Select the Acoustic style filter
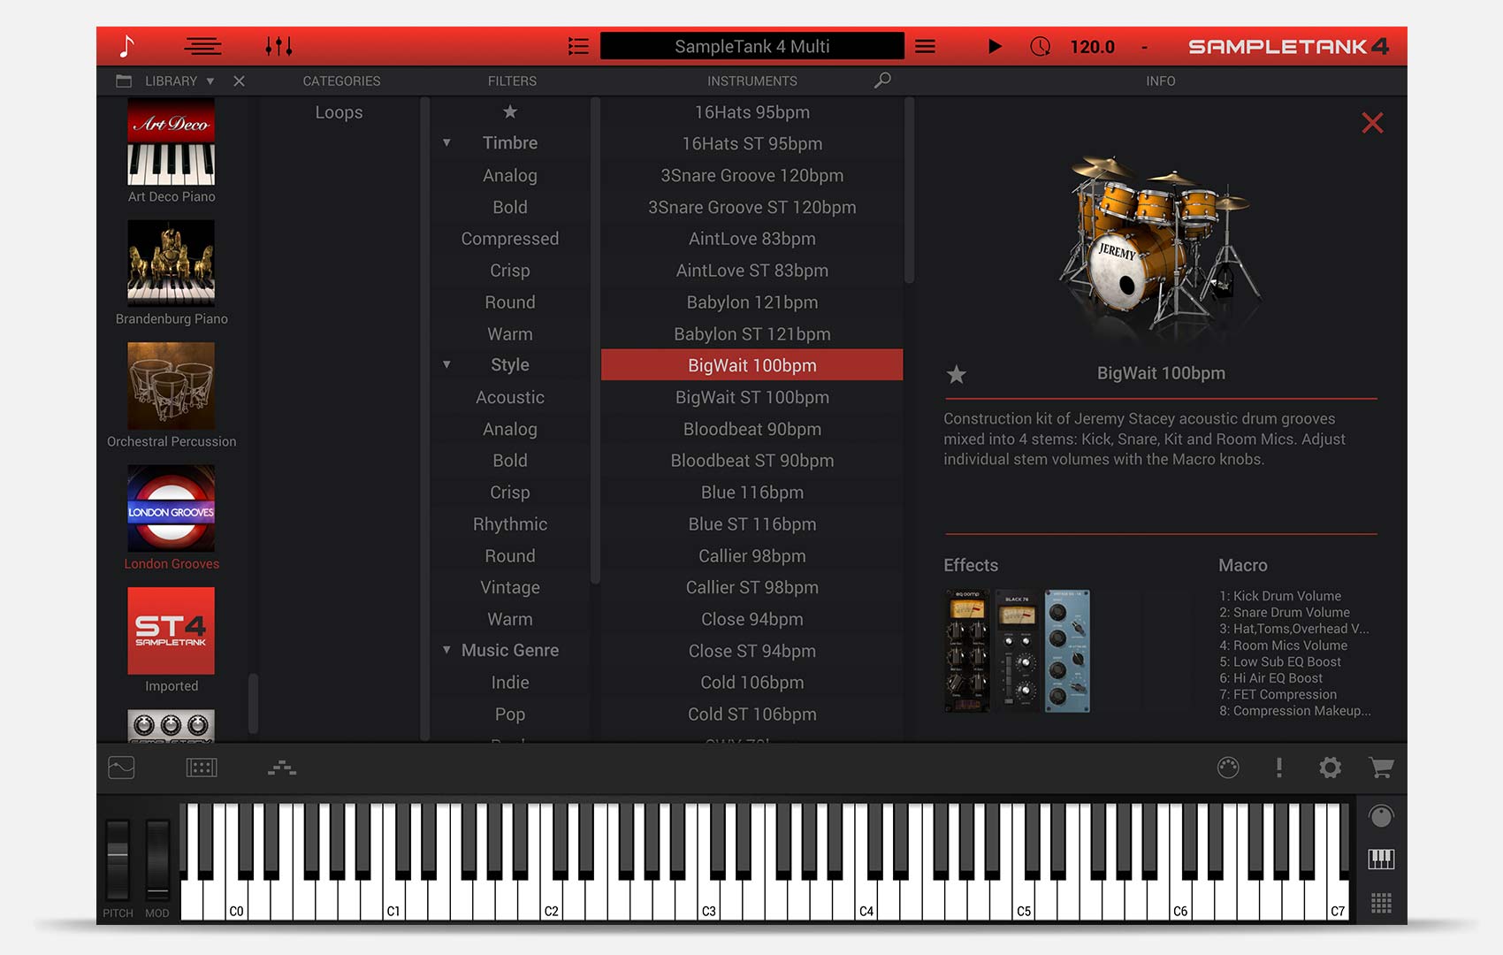The width and height of the screenshot is (1503, 955). 510,397
